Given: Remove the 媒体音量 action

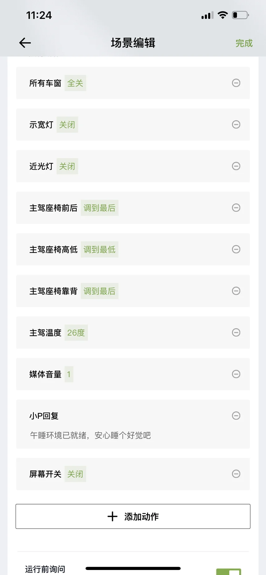Looking at the screenshot, I should coord(236,374).
